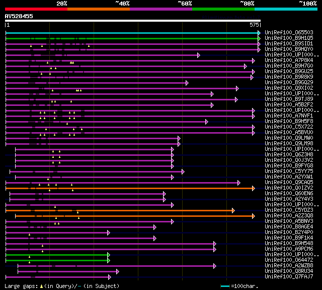322x290 pixels.
Task: Click the purple alignment bar for UniRef100_C5YY75
Action: tap(96, 171)
